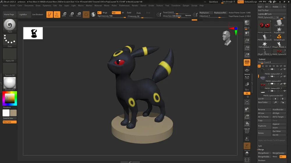Choose the Scale transform tool
The image size is (291, 163).
point(72,15)
